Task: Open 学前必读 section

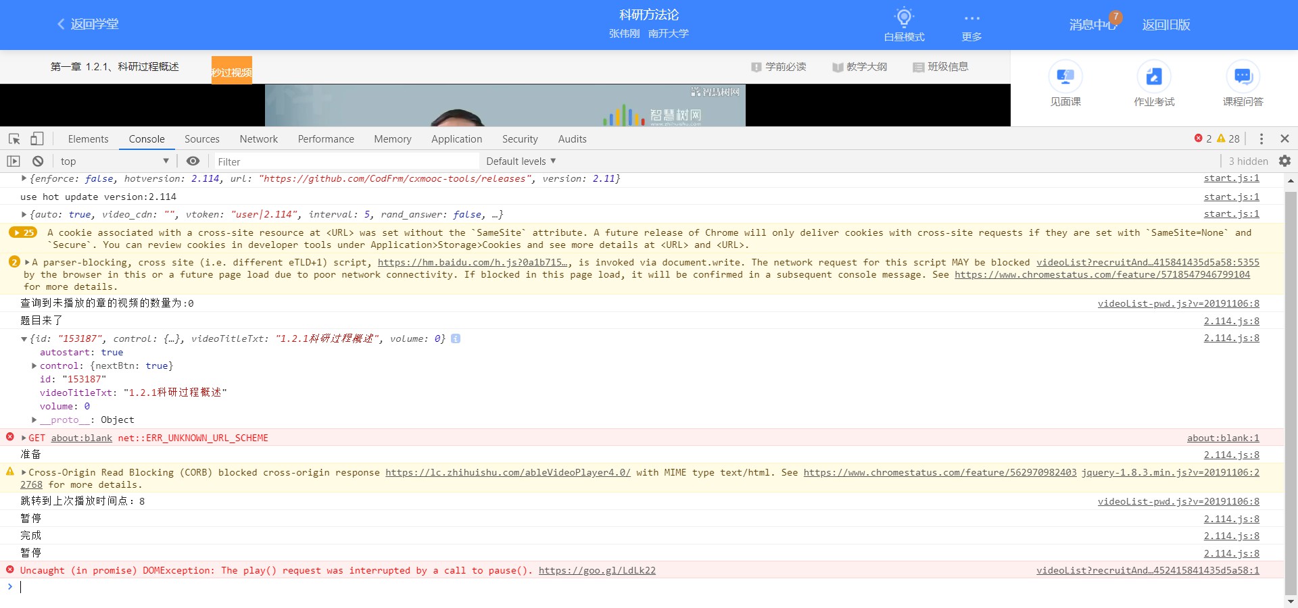Action: (779, 67)
